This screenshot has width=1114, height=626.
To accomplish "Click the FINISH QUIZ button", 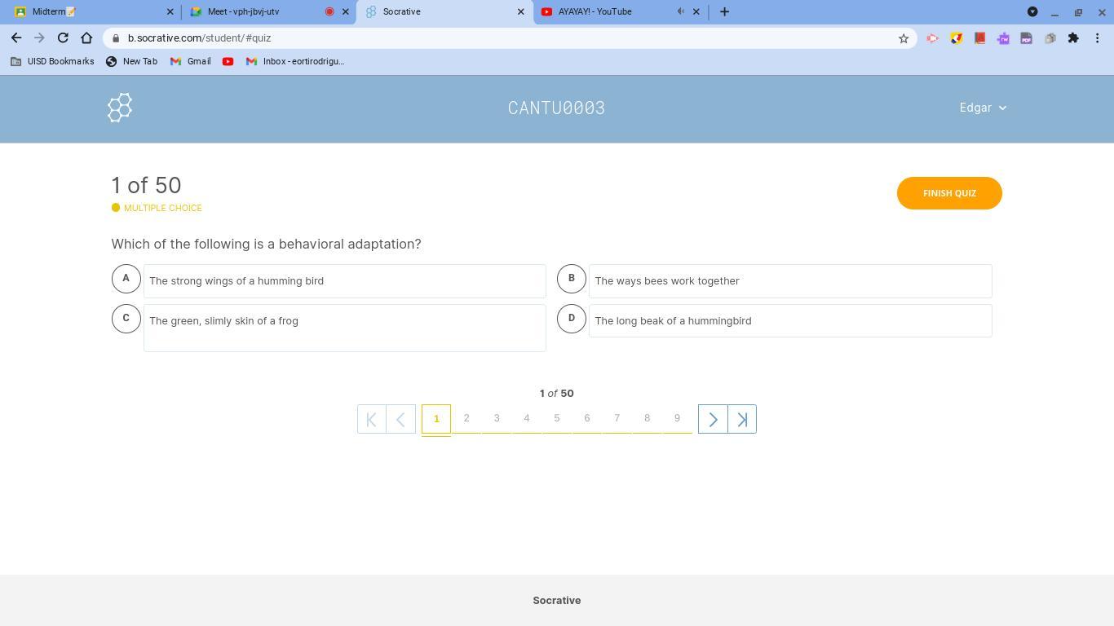I will [x=949, y=193].
